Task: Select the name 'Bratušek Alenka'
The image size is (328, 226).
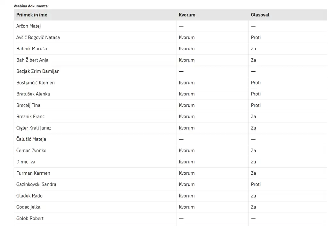Action: point(33,94)
